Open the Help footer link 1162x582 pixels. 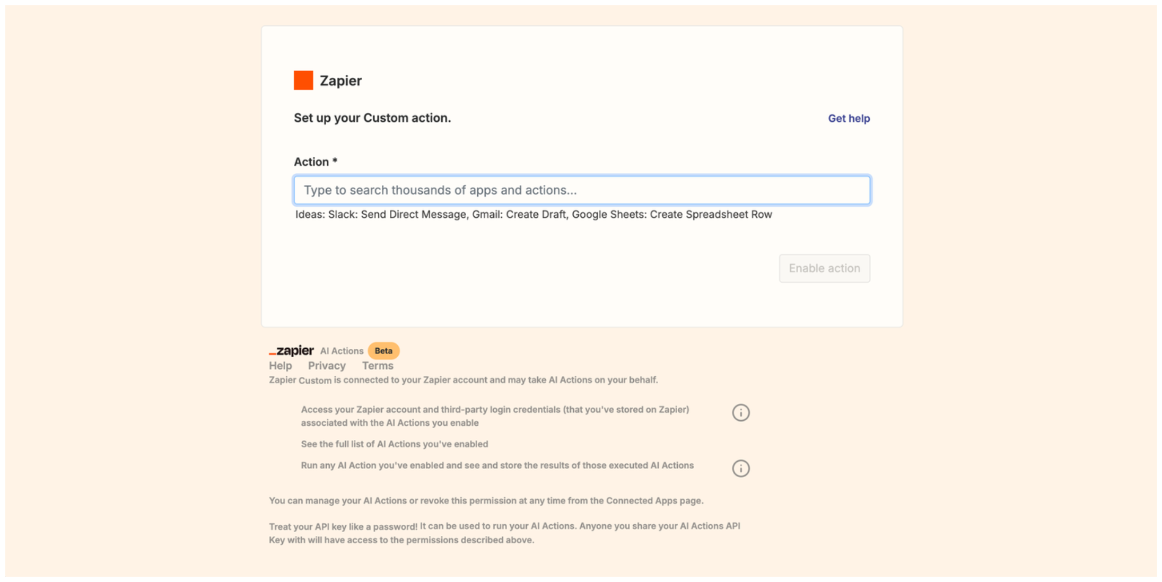click(280, 366)
